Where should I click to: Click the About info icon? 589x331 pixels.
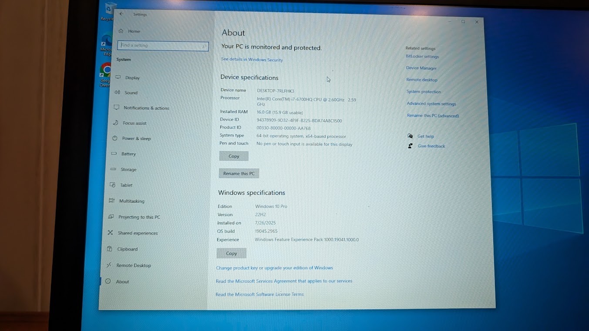pos(108,281)
